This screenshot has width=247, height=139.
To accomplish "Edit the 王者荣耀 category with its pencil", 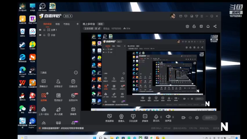I will tap(99, 28).
